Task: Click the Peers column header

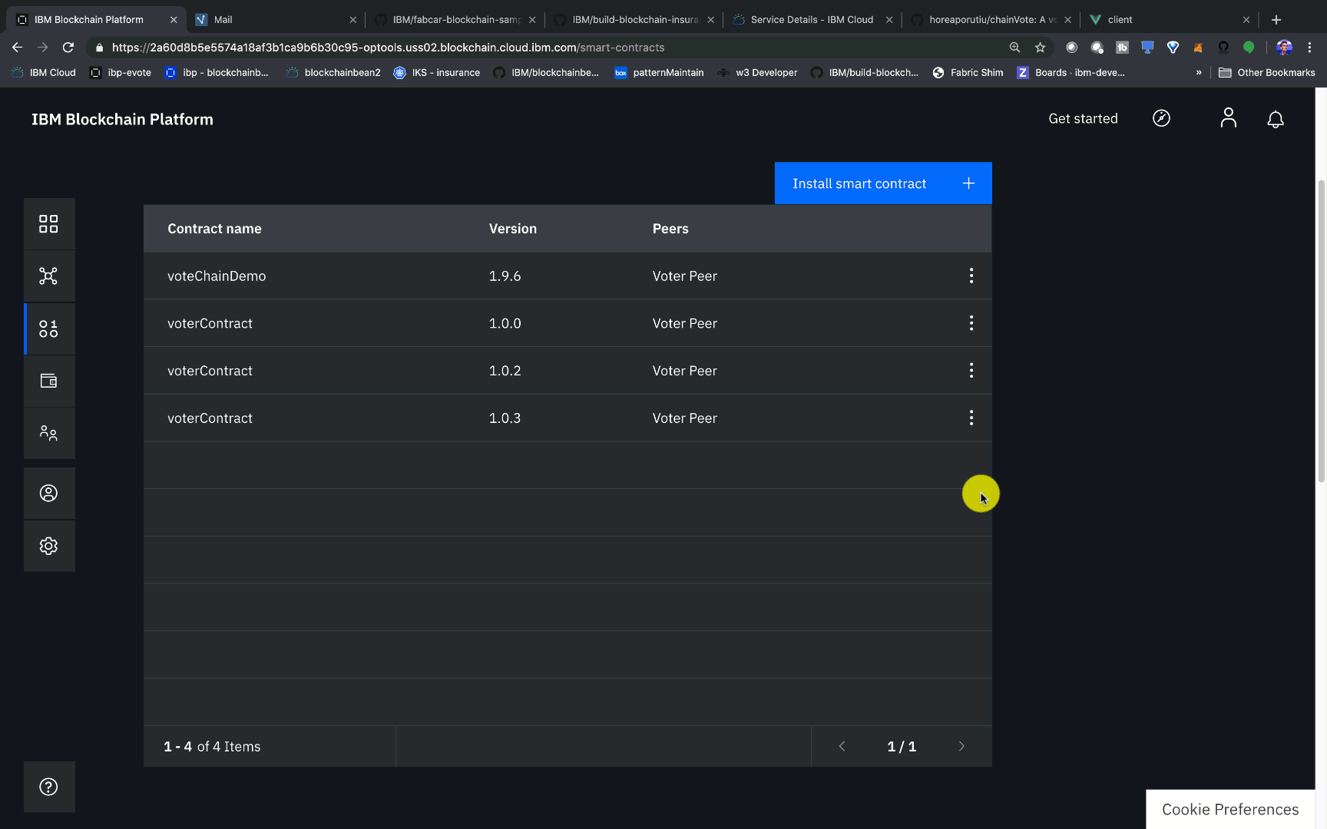Action: pos(670,229)
